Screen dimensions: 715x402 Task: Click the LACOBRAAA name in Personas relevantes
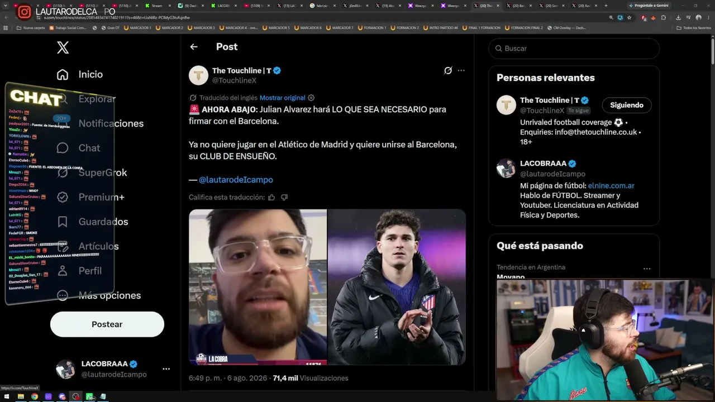[544, 164]
